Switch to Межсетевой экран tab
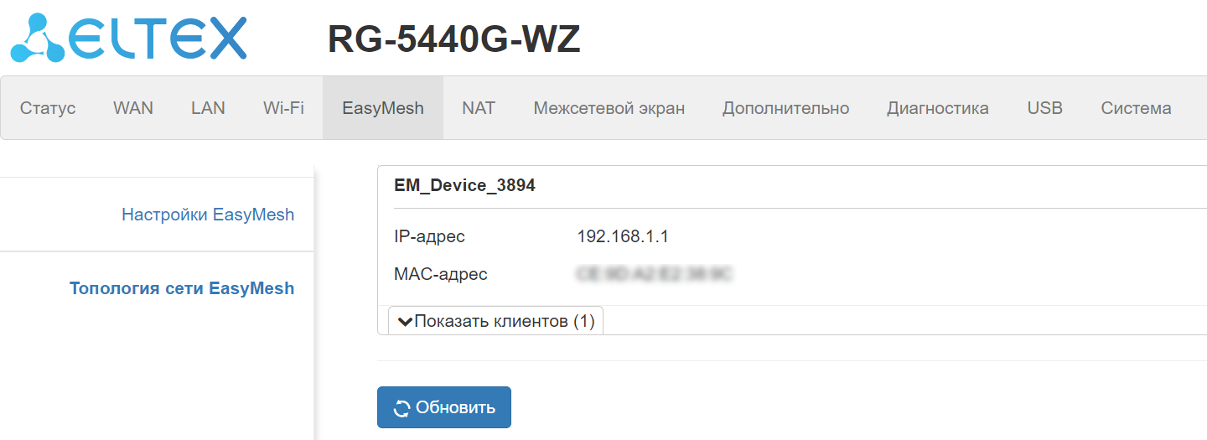The width and height of the screenshot is (1207, 440). pos(609,108)
